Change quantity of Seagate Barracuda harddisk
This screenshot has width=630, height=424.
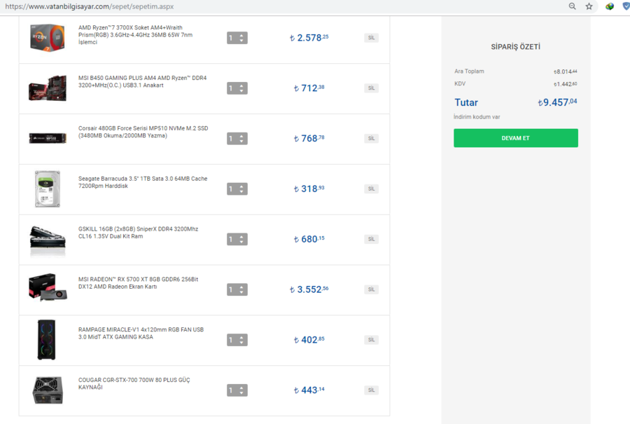(237, 189)
